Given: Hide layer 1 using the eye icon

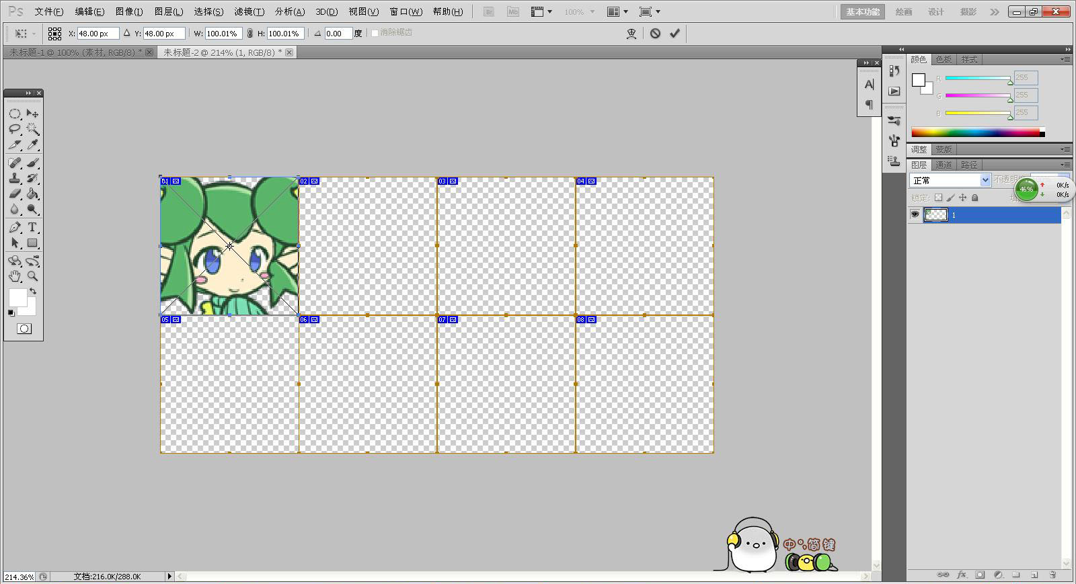Looking at the screenshot, I should pos(915,214).
